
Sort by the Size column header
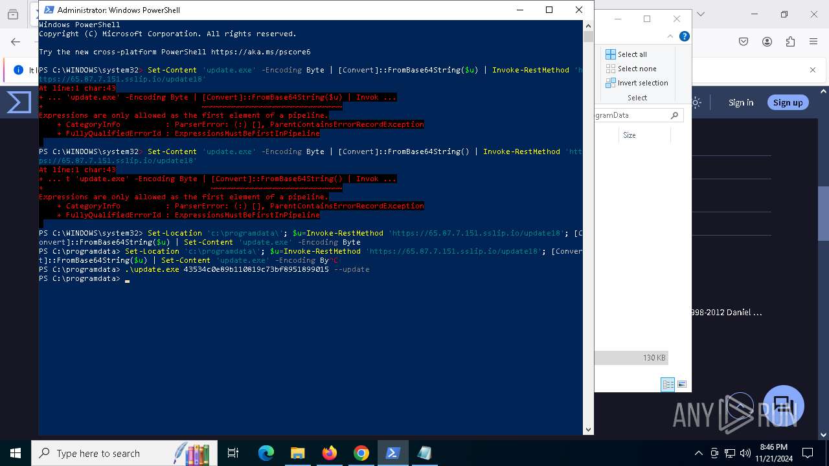click(629, 135)
